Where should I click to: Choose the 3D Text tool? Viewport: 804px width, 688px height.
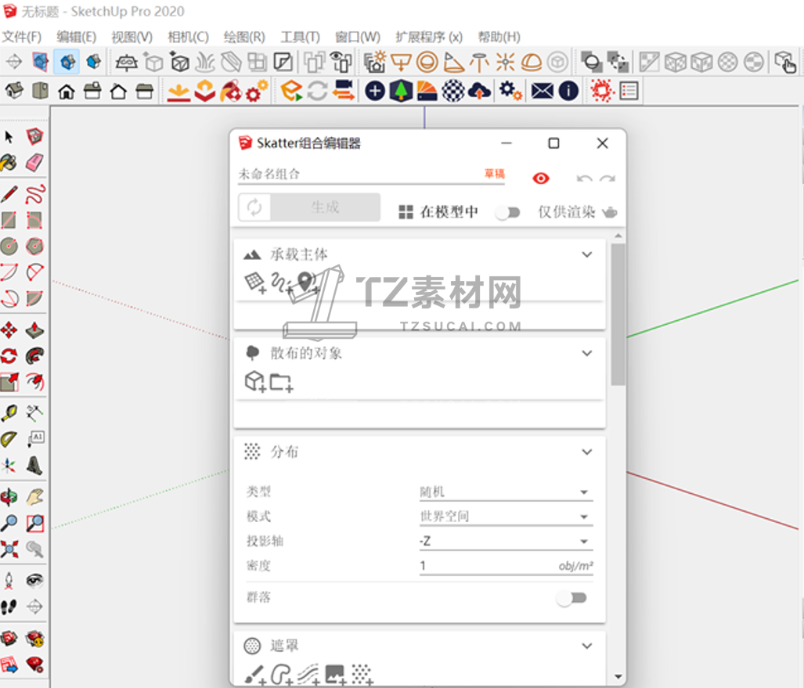pos(34,465)
